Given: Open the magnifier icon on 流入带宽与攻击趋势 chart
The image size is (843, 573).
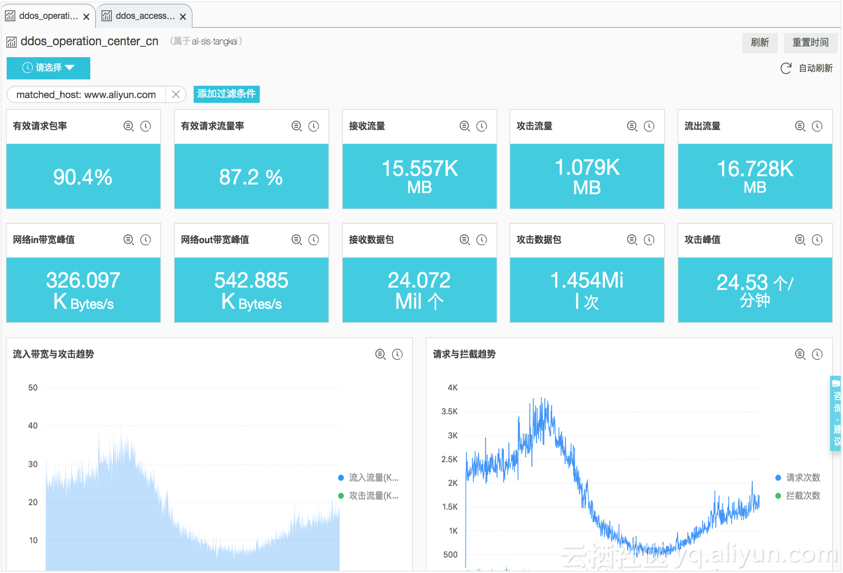Looking at the screenshot, I should [380, 354].
